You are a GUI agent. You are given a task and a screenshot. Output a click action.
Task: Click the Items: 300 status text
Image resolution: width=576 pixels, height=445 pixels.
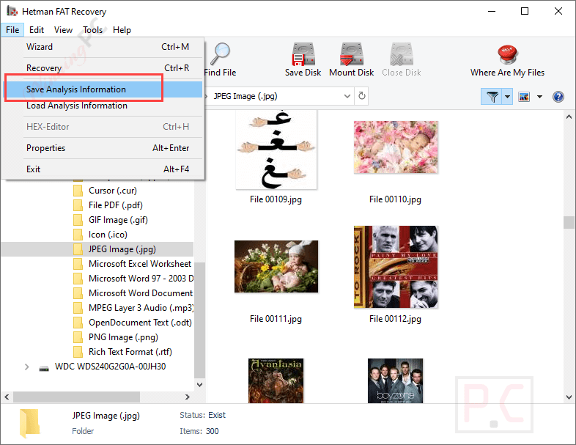tap(199, 431)
